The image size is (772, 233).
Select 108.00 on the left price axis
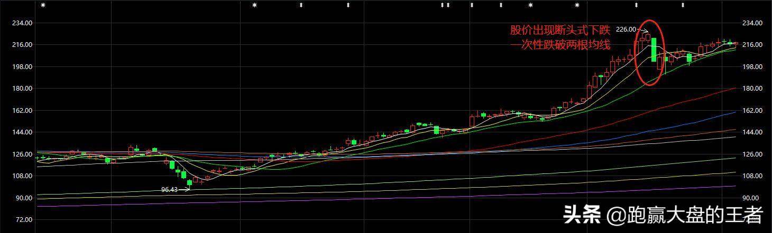[x=22, y=176]
